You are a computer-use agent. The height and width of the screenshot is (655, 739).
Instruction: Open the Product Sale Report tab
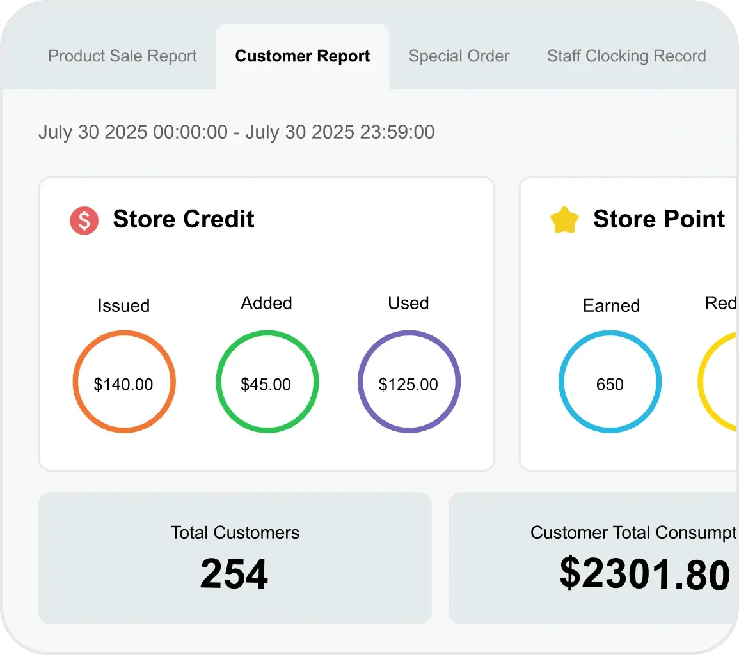coord(122,56)
